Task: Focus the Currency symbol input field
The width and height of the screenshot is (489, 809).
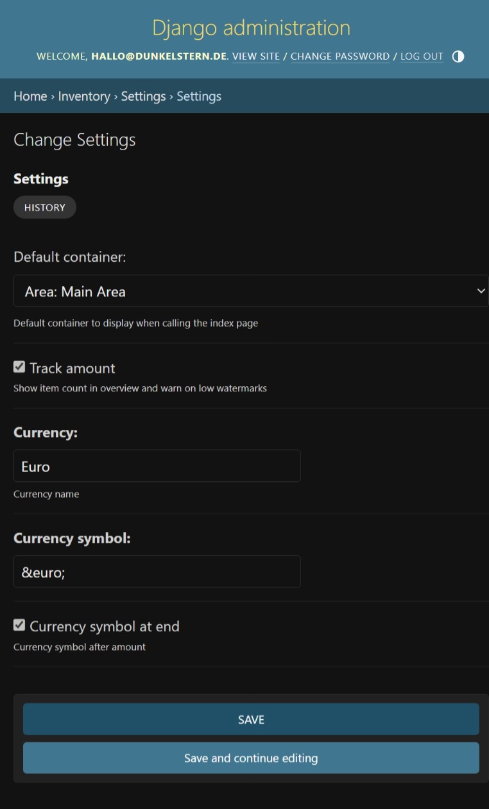Action: 157,572
